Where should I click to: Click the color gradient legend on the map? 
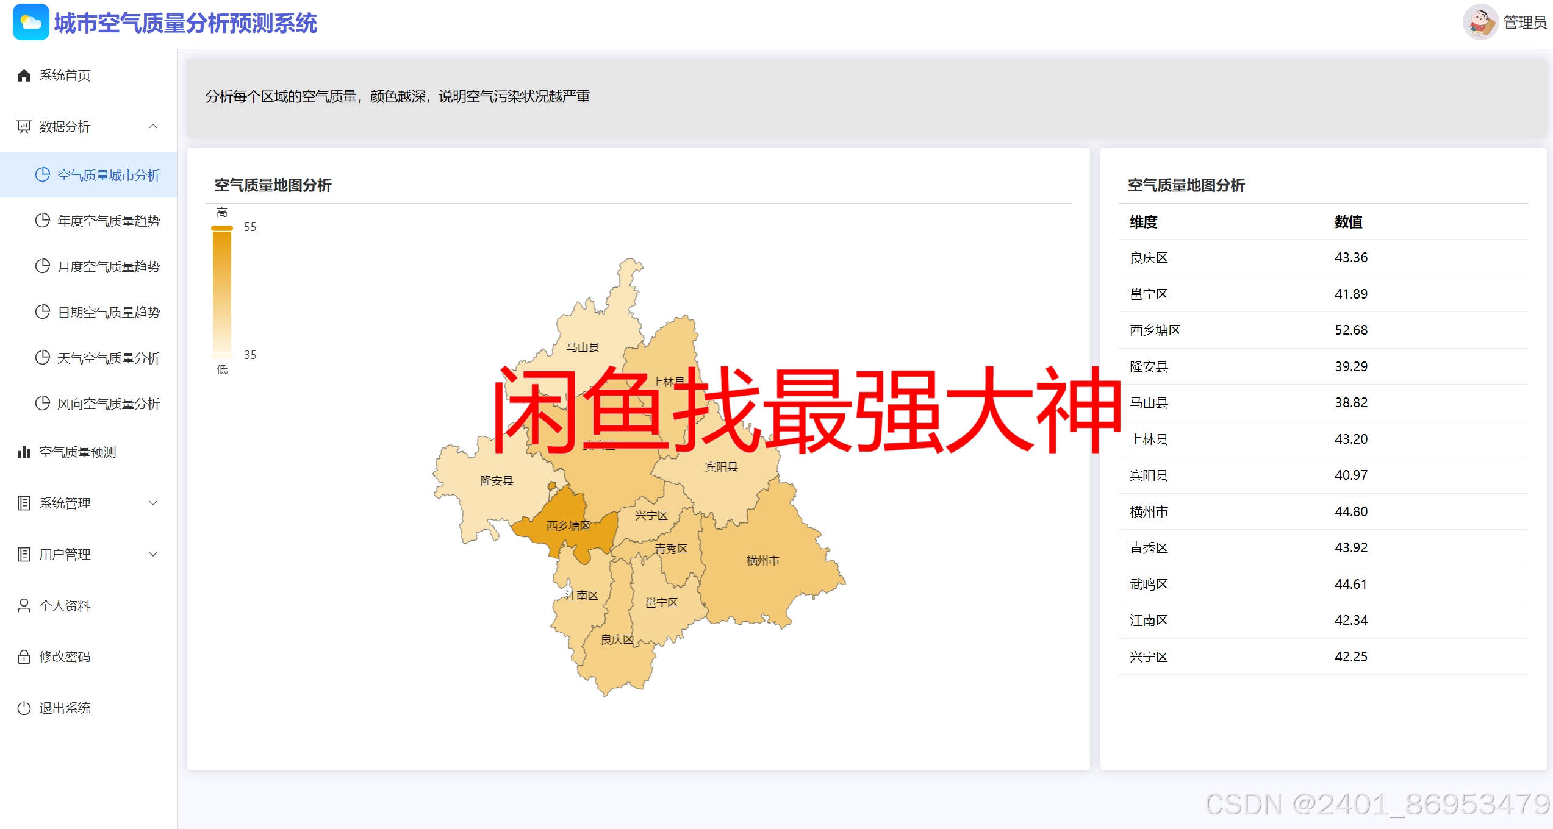coord(221,291)
